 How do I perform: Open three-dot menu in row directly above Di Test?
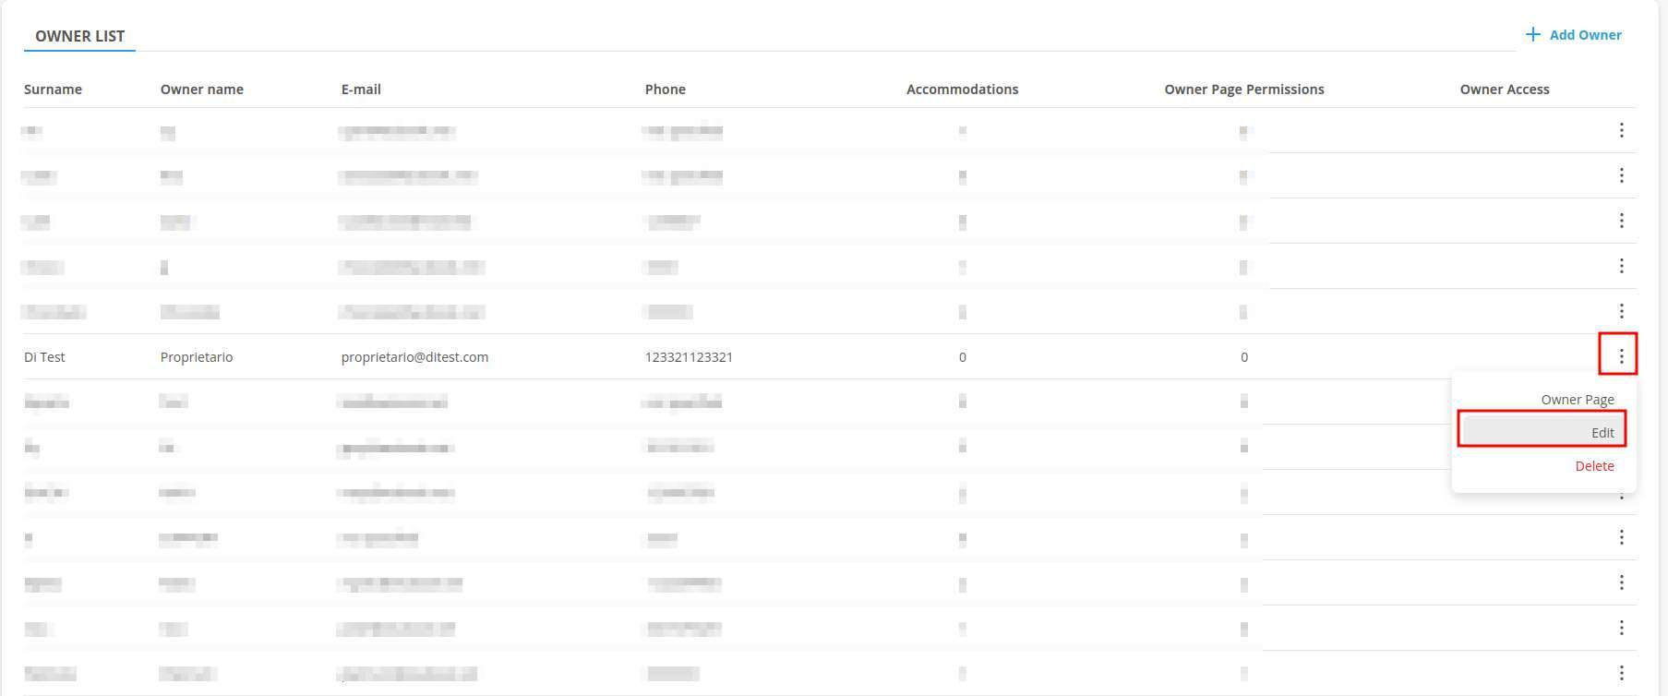[x=1621, y=311]
